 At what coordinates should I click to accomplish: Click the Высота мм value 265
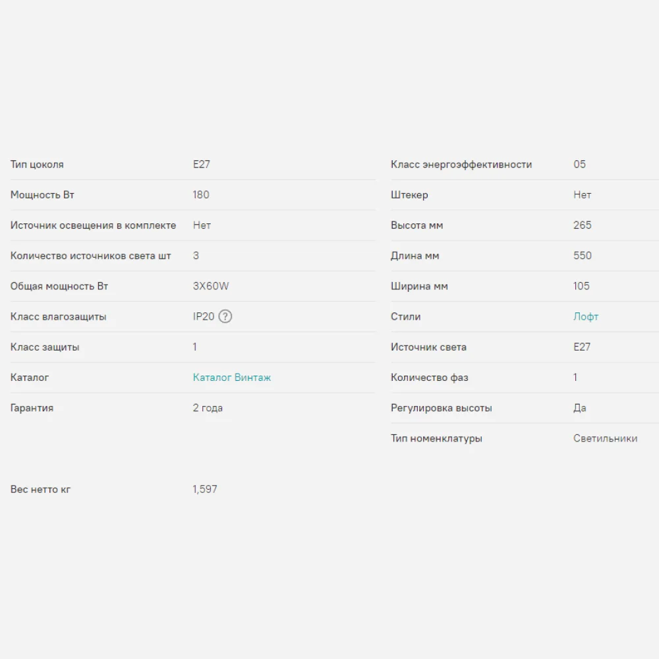[583, 225]
